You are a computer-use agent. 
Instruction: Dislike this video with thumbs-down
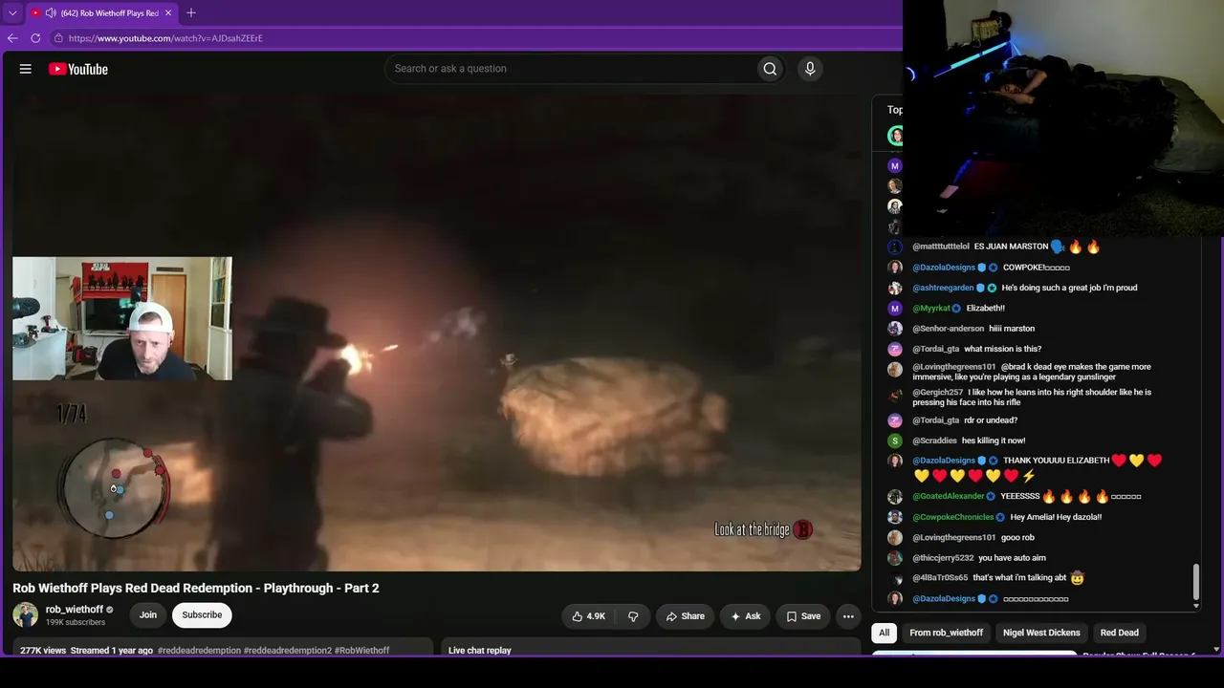coord(633,616)
